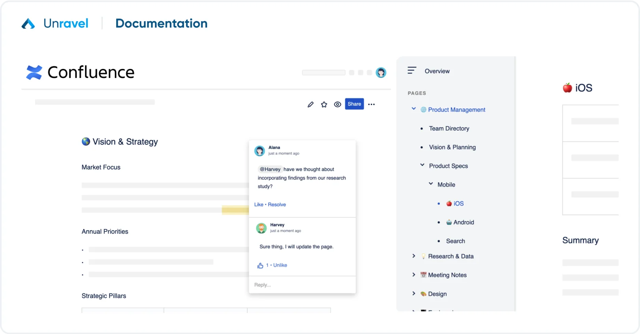Image resolution: width=640 pixels, height=334 pixels.
Task: Click the palette icon by Design
Action: 423,294
